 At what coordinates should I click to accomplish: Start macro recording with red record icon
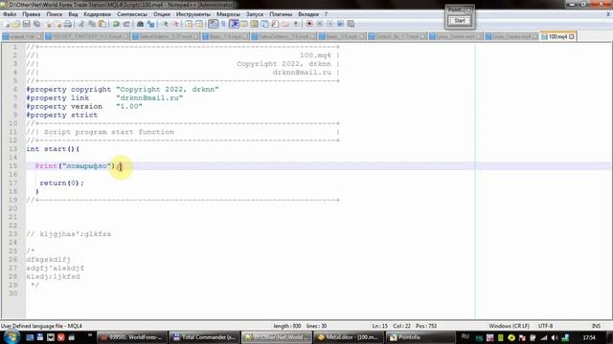pyautogui.click(x=309, y=24)
